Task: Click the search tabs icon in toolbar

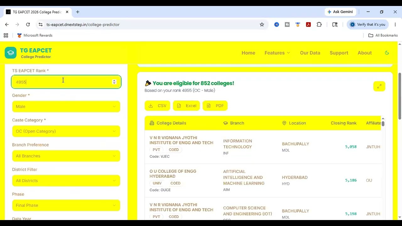Action: click(x=335, y=24)
